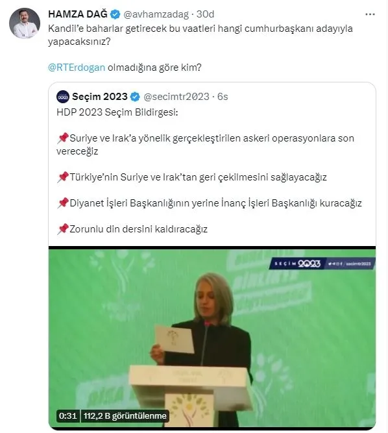Open the @RTErdogan mention link
The image size is (388, 433).
point(77,68)
